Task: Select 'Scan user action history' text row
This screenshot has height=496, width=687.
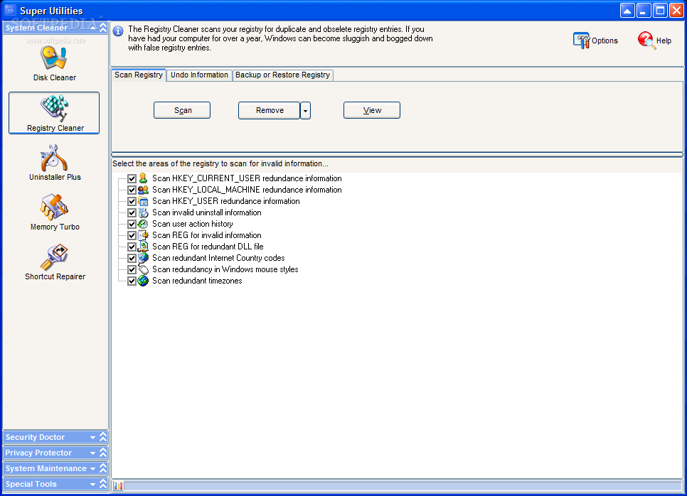Action: [x=192, y=224]
